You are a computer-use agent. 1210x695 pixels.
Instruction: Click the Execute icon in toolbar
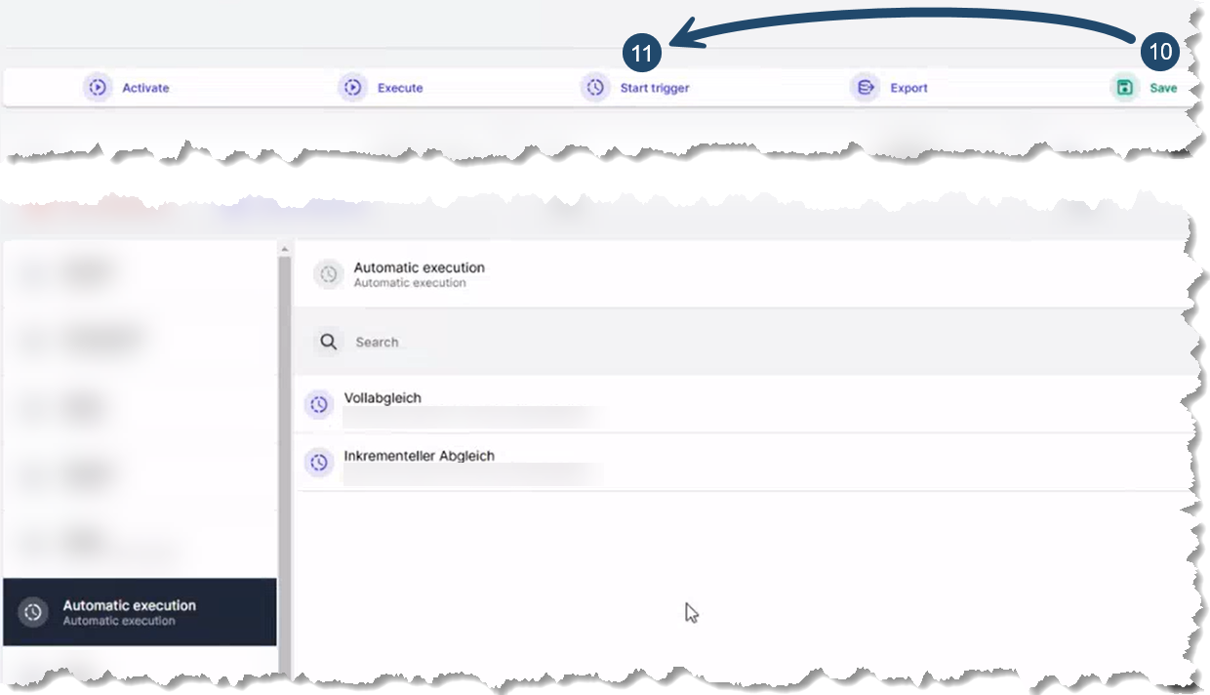[x=352, y=88]
